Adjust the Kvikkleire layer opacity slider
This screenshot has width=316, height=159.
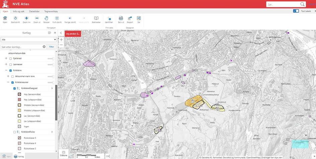(51, 70)
